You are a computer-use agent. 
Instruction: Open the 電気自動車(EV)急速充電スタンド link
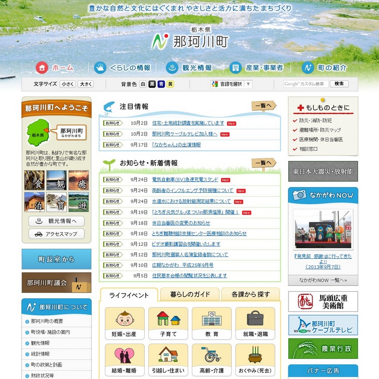click(185, 180)
